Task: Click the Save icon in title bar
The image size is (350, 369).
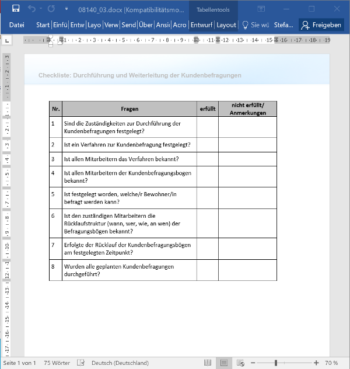Action: 16,9
